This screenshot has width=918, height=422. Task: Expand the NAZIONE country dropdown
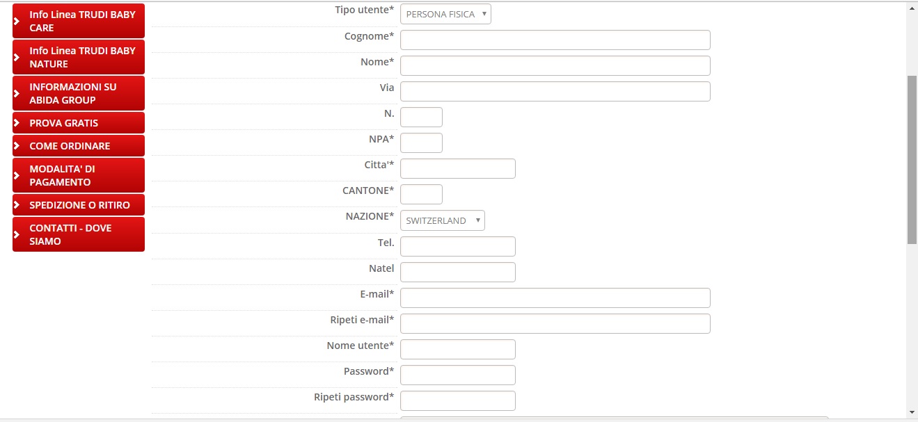point(442,220)
